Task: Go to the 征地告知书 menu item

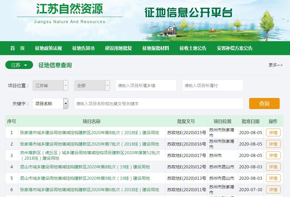Action: click(83, 48)
